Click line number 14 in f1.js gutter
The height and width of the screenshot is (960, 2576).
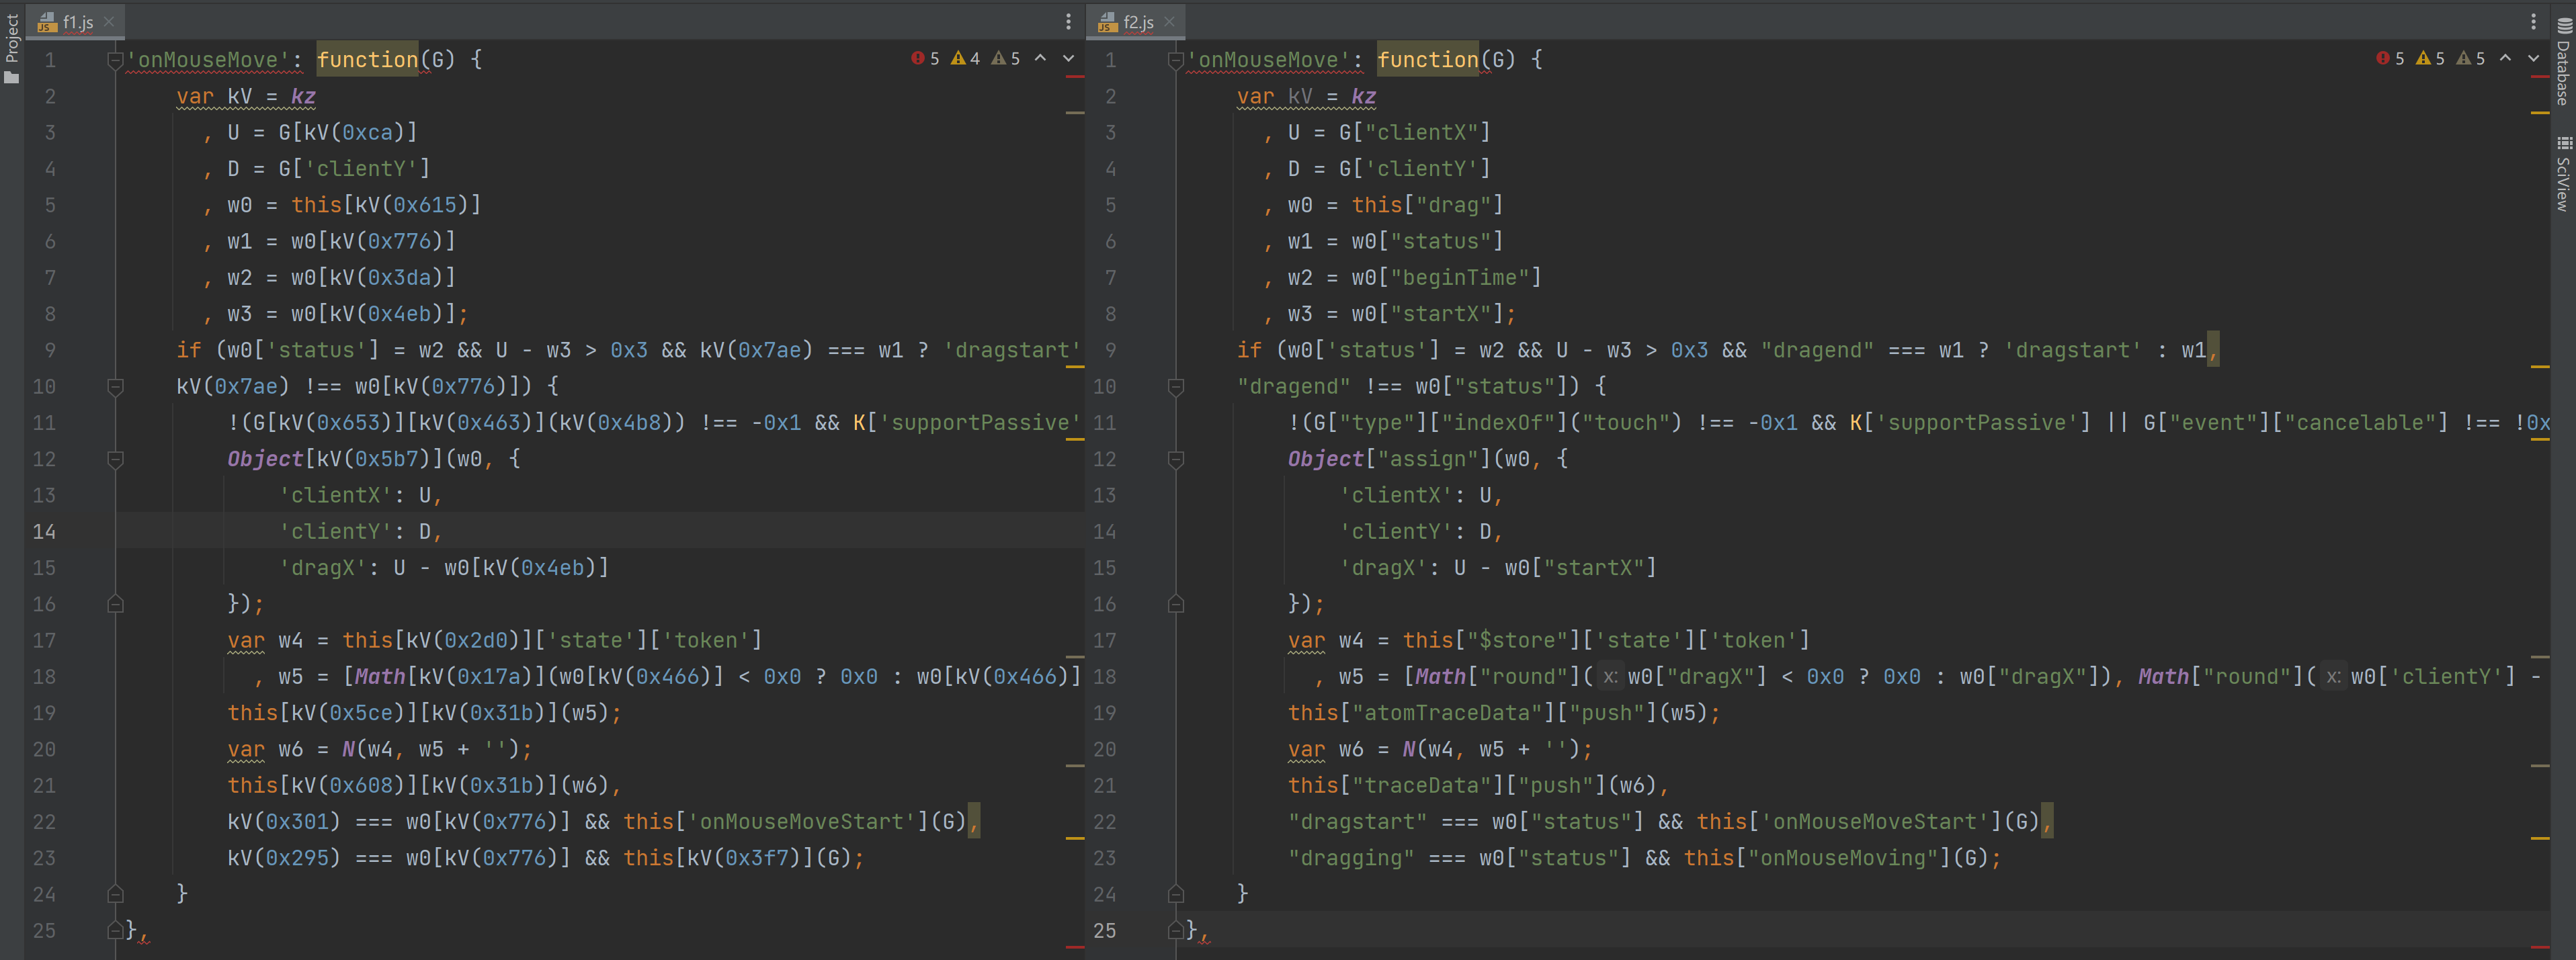[44, 532]
